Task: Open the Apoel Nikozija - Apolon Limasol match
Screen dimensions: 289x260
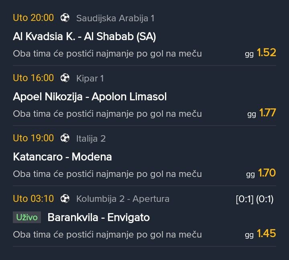Action: coord(90,97)
